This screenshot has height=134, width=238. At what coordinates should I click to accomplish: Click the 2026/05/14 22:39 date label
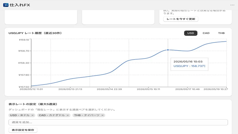pos(109,89)
